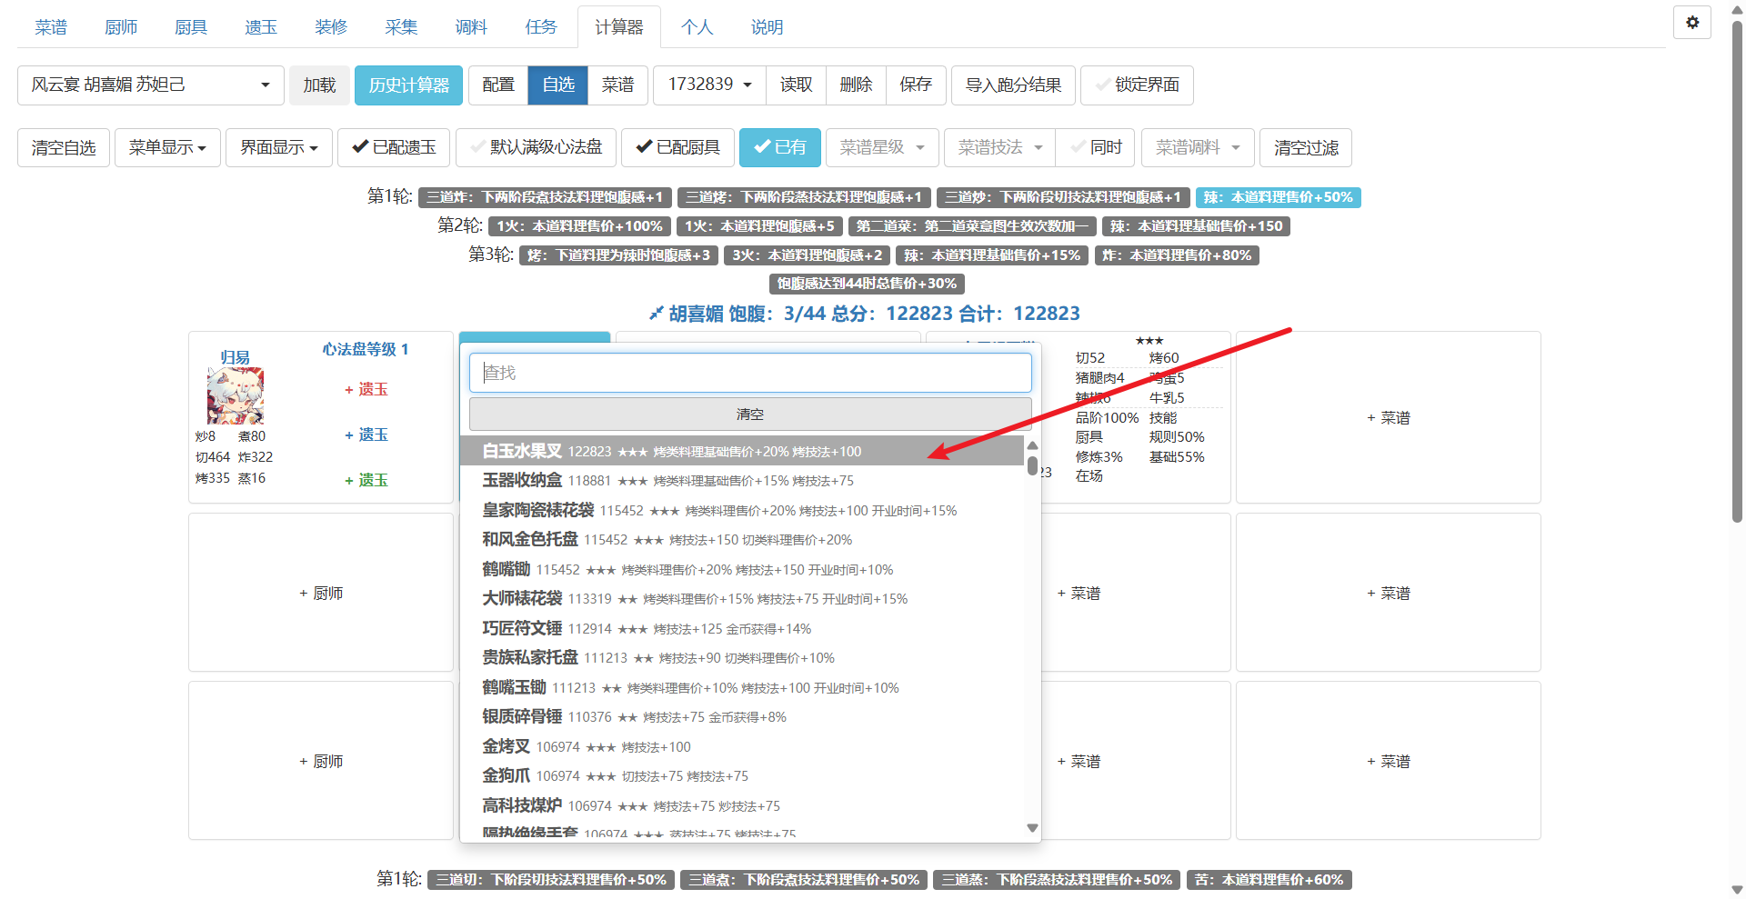Click the pin icon beside 胡喜媚
Image resolution: width=1746 pixels, height=899 pixels.
(x=656, y=314)
